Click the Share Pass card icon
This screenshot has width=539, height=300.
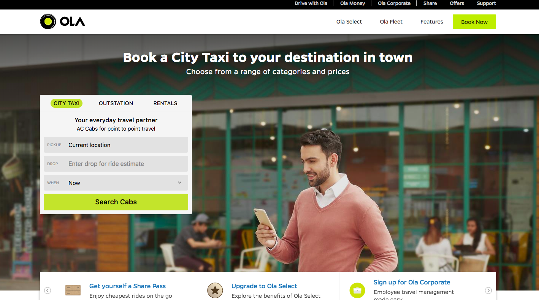73,291
